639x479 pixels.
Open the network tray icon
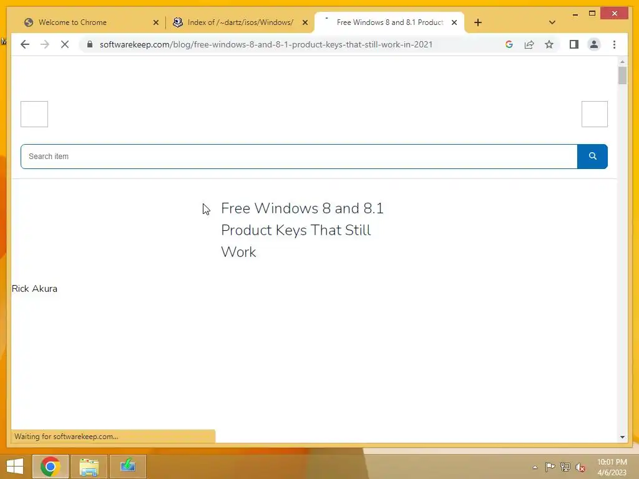[565, 467]
